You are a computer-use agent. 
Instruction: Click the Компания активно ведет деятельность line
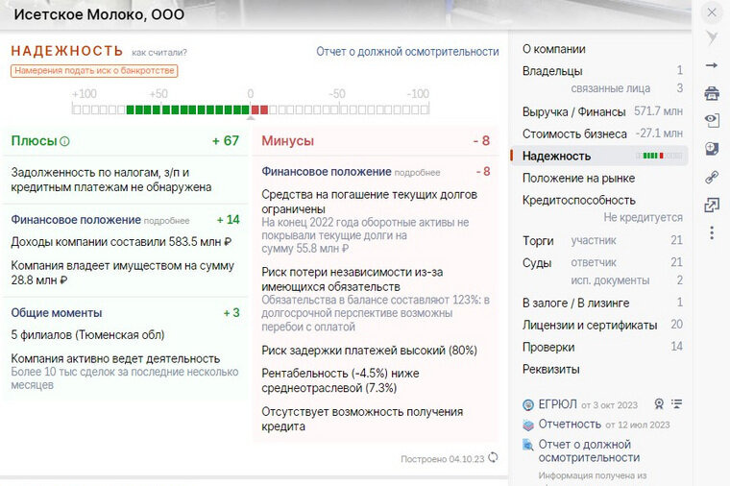(x=115, y=358)
